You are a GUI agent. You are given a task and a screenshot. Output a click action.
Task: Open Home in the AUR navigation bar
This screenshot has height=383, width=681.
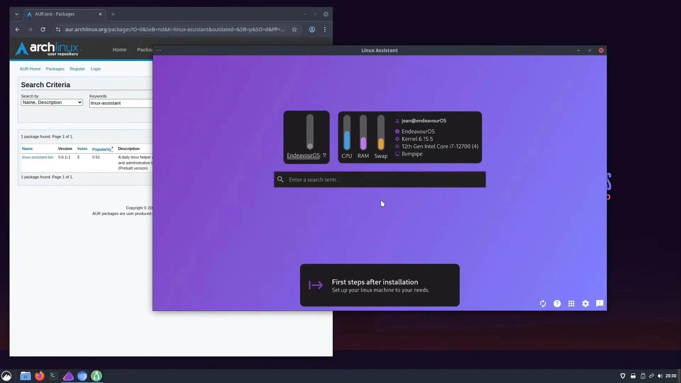pos(120,50)
